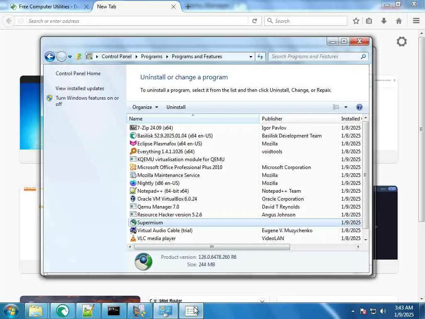Click the Notepad++ program icon
425x319 pixels.
point(133,191)
